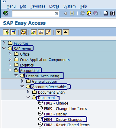Open the Favorites menu in menu bar
Image resolution: width=116 pixels, height=129 pixels.
(x=38, y=6)
